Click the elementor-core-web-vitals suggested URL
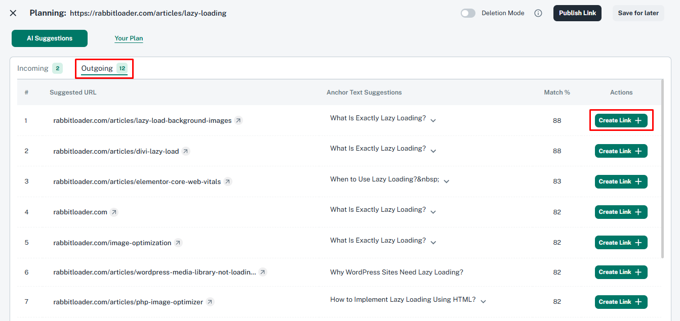The height and width of the screenshot is (321, 680). point(137,181)
